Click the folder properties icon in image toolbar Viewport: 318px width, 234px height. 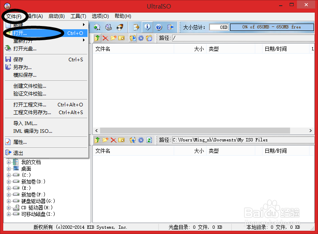point(149,38)
